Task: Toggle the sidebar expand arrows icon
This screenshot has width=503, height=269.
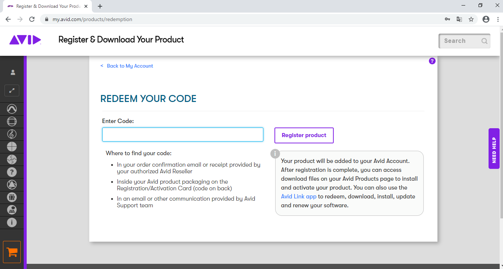Action: (11, 91)
